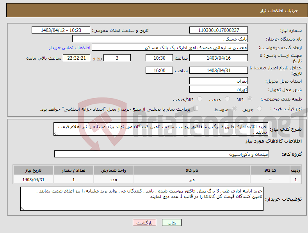Click the نام کالا column header
The image size is (308, 233).
click(x=192, y=170)
